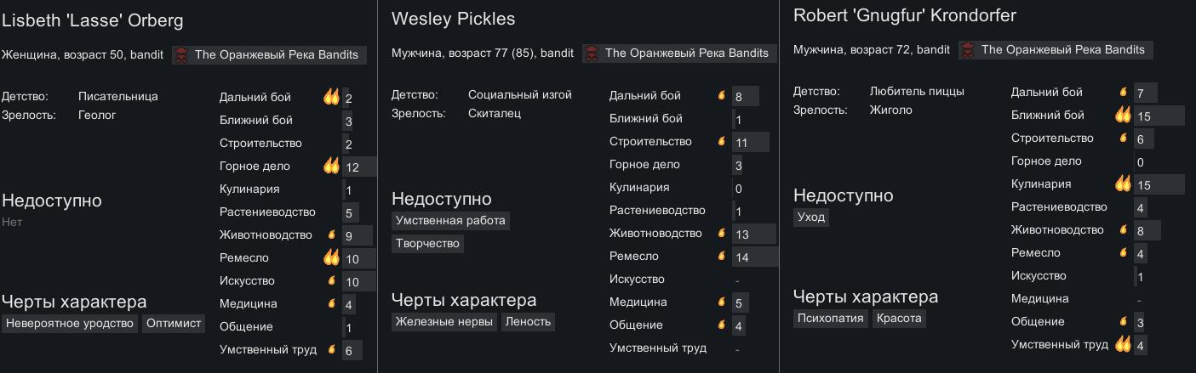The image size is (1196, 373).
Task: Click flame icon beside Wesley's Медицина skill
Action: coord(722,302)
